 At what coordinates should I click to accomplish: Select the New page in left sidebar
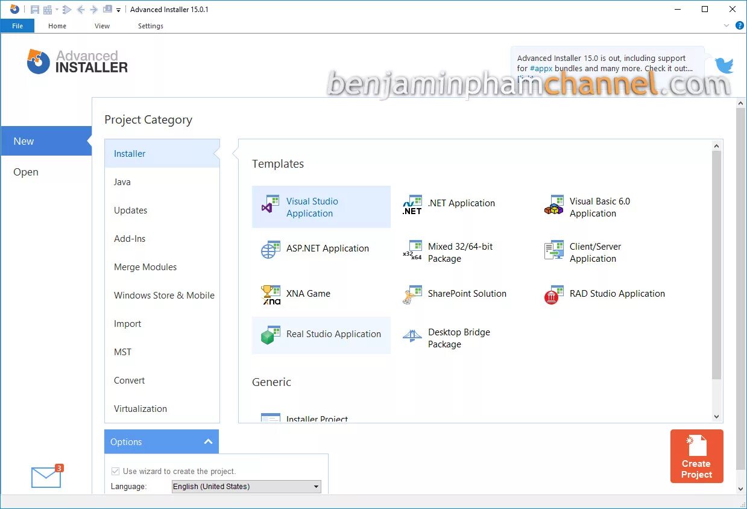[46, 141]
